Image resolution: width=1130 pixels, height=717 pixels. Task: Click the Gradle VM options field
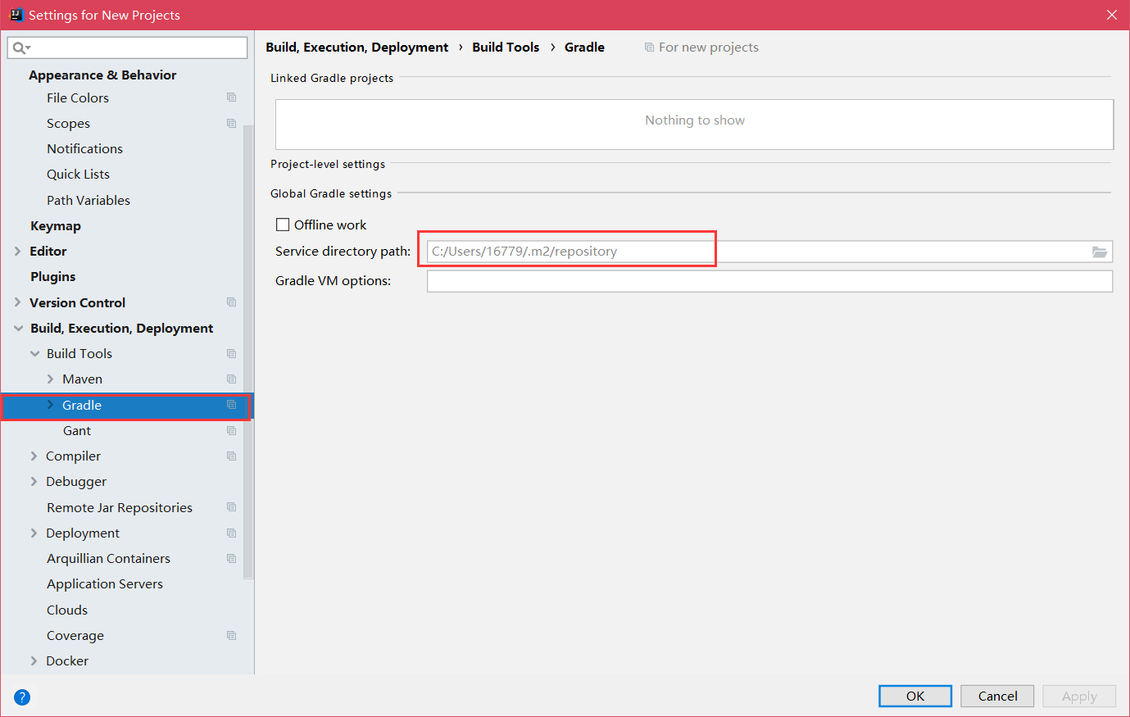(769, 281)
